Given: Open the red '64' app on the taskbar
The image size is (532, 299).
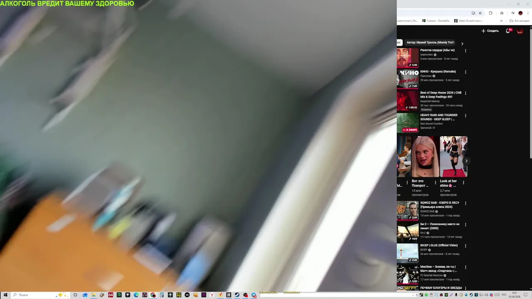Looking at the screenshot, I should tap(111, 295).
